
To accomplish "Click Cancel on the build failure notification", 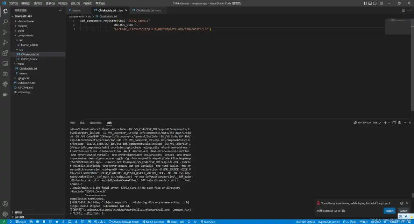I will pos(404,211).
